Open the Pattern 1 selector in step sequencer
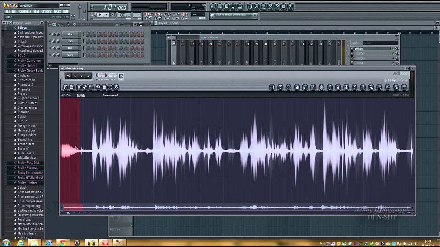This screenshot has width=440, height=247. click(82, 24)
